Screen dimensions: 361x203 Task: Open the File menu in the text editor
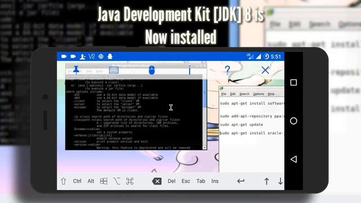[x=223, y=94]
